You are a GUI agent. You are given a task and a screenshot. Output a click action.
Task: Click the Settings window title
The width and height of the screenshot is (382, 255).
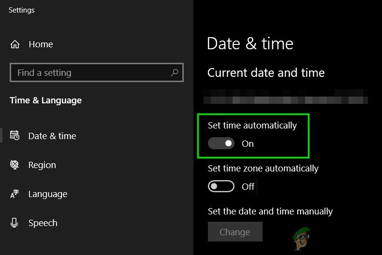pyautogui.click(x=21, y=10)
